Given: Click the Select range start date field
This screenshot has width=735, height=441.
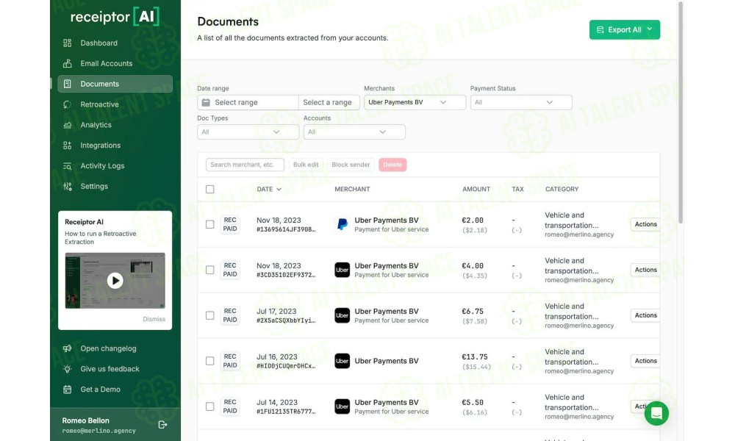Looking at the screenshot, I should pyautogui.click(x=248, y=102).
